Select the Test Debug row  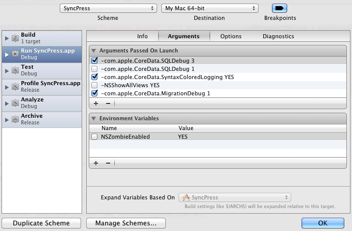42,71
